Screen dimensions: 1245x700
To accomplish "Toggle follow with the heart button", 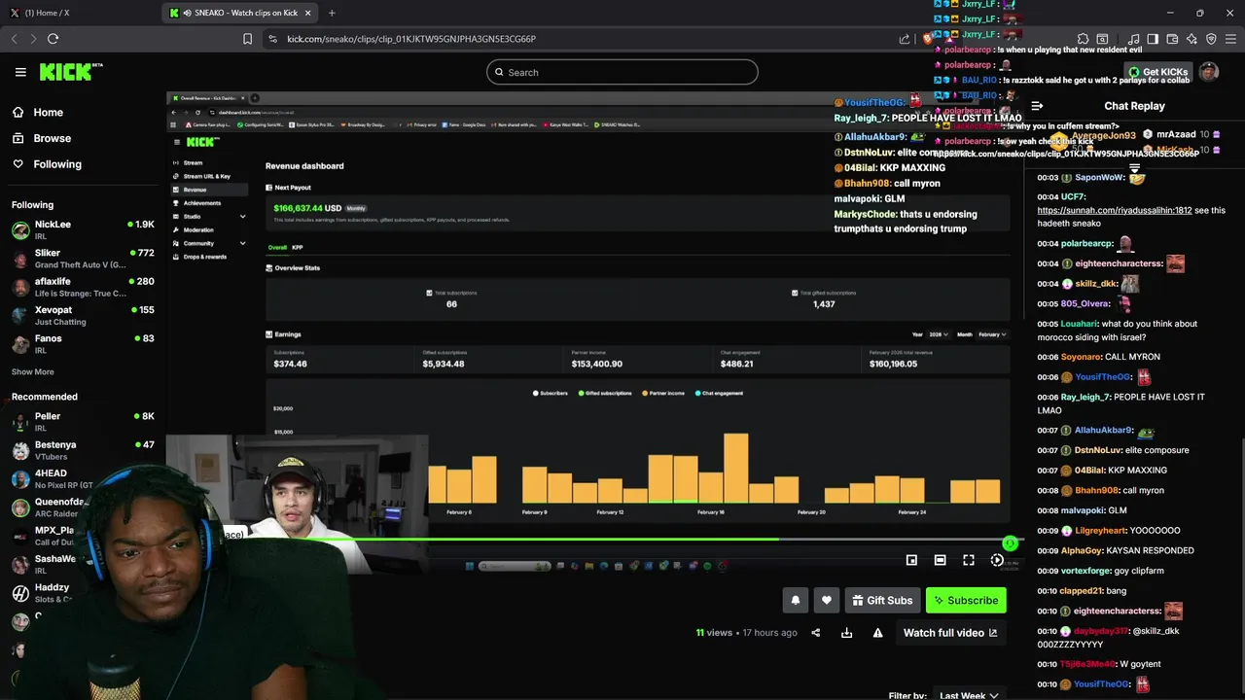I will click(826, 600).
